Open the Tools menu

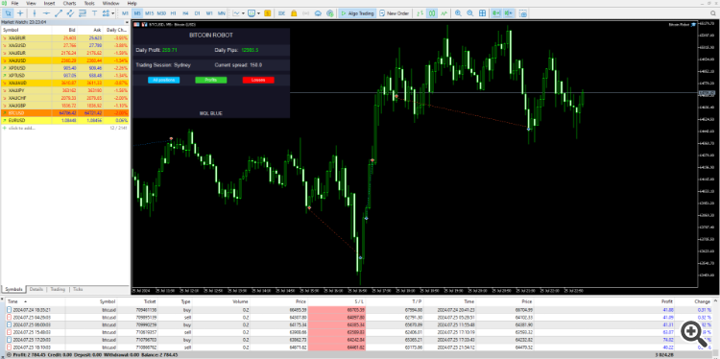pos(89,3)
